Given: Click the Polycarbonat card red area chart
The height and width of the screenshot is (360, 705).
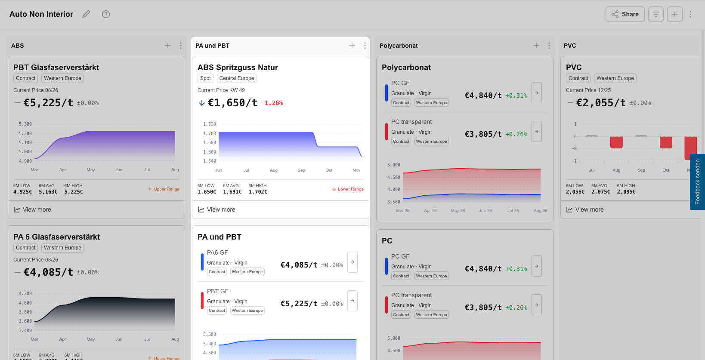Looking at the screenshot, I should tap(472, 185).
